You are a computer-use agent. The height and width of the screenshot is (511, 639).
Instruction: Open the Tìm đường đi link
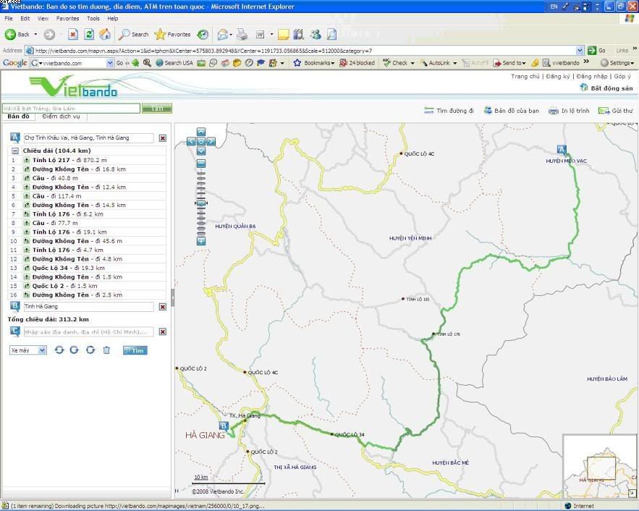pos(449,111)
